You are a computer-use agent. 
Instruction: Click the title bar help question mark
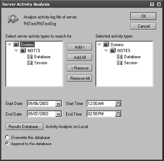tap(152, 4)
